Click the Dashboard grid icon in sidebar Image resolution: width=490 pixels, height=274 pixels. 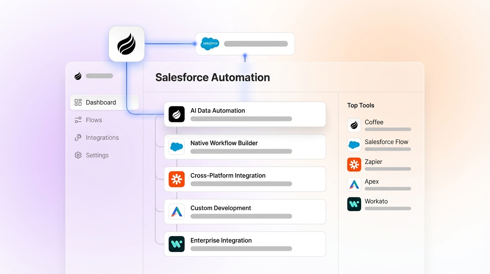point(78,102)
